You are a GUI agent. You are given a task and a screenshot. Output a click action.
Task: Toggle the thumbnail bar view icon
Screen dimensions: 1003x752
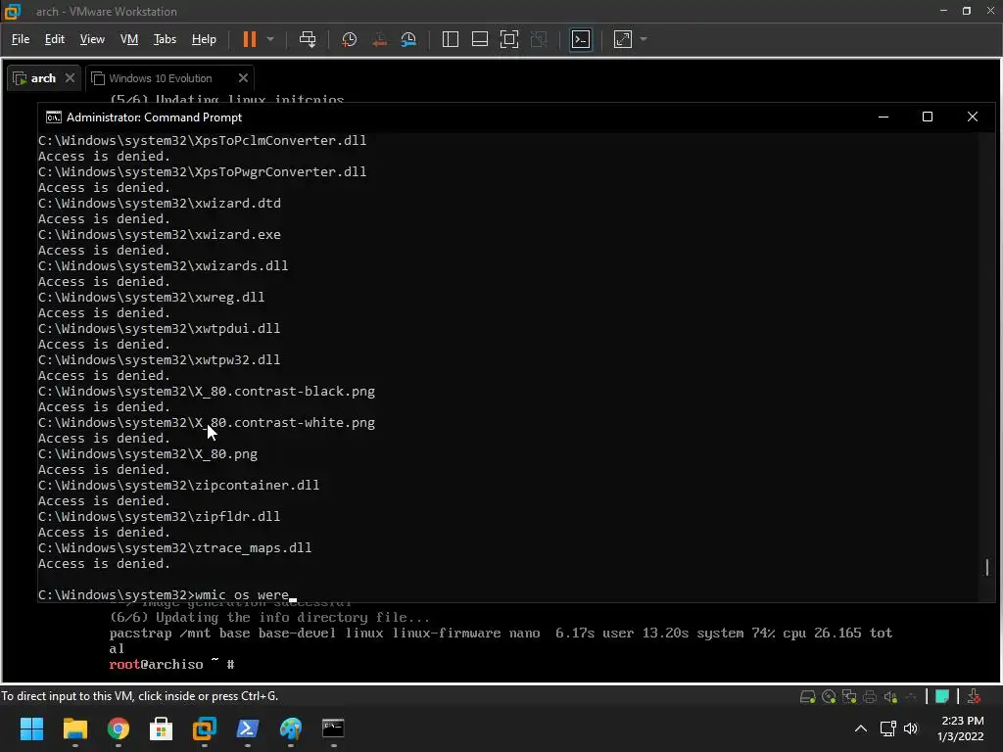(480, 39)
